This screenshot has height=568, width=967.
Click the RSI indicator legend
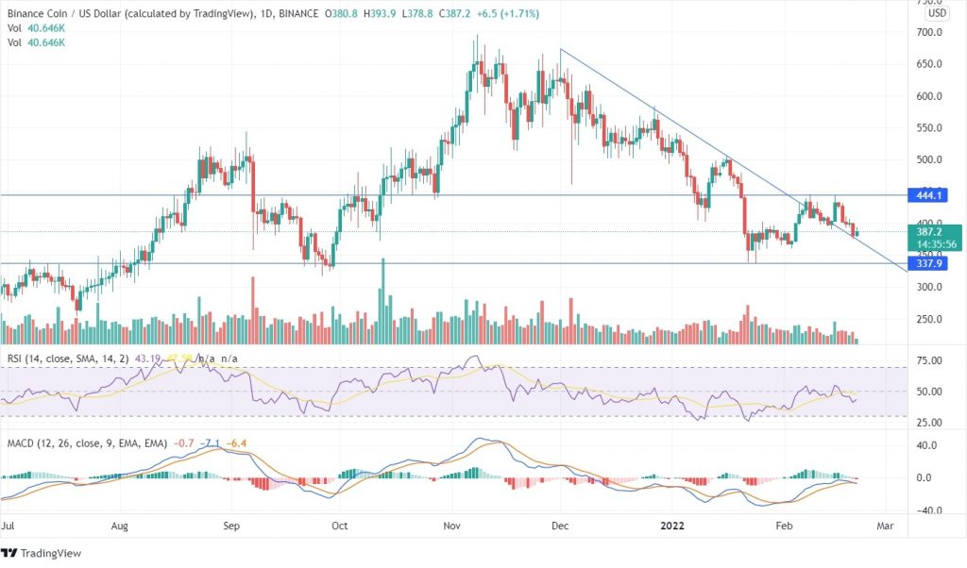tap(122, 359)
